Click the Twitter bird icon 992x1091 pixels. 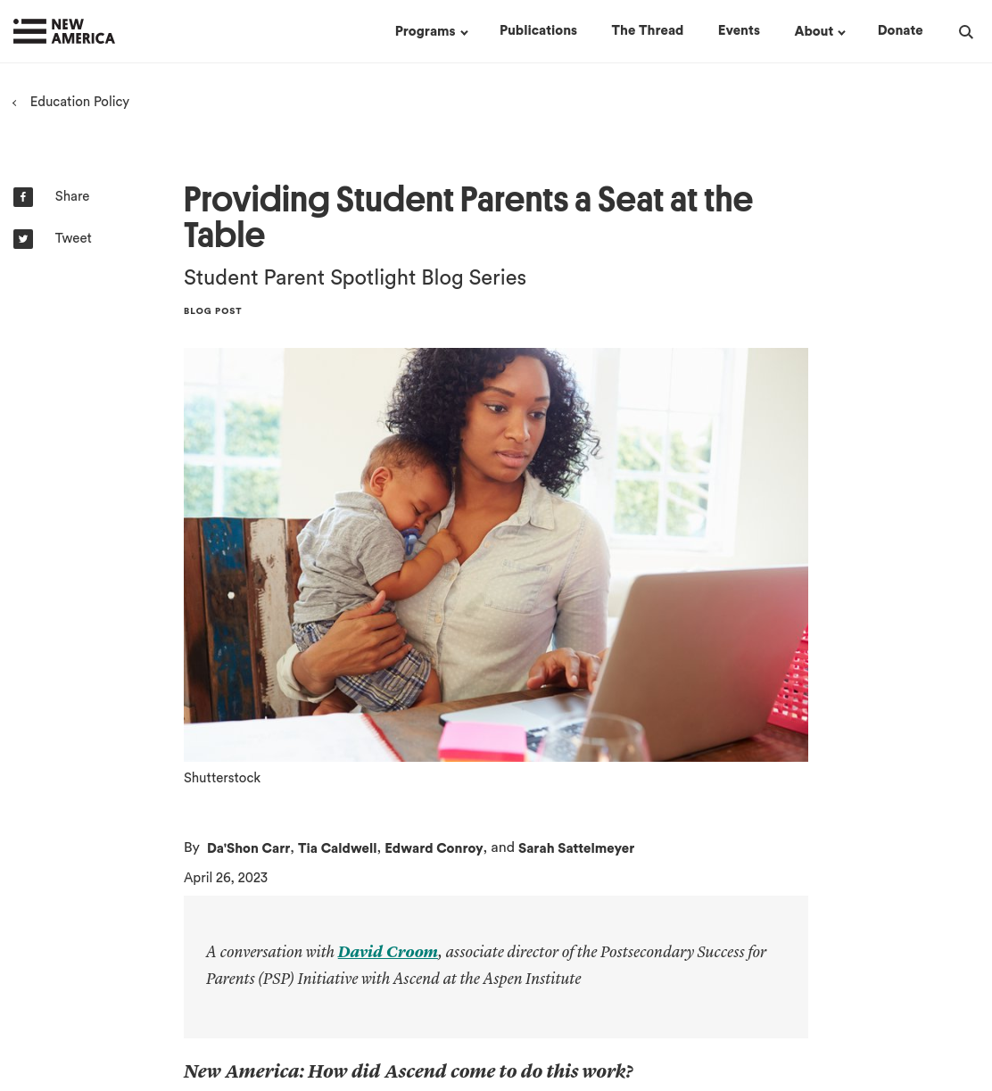(x=23, y=239)
